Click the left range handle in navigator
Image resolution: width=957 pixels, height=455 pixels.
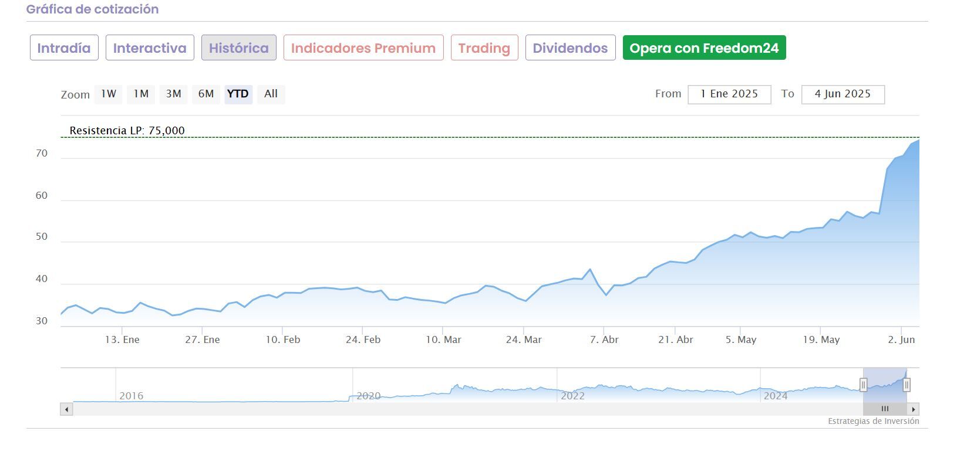(863, 385)
